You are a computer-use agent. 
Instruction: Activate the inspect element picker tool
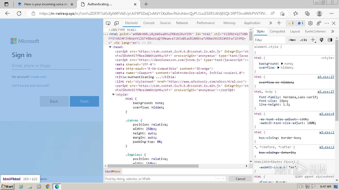click(x=108, y=23)
